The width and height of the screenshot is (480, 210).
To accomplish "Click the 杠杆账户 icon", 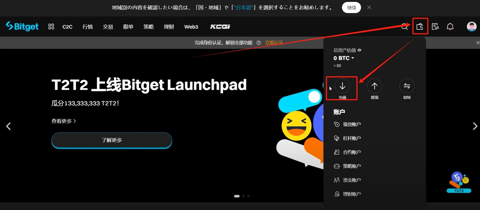I will click(x=337, y=138).
